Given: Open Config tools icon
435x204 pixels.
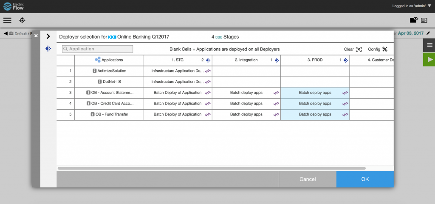Looking at the screenshot, I should point(384,49).
